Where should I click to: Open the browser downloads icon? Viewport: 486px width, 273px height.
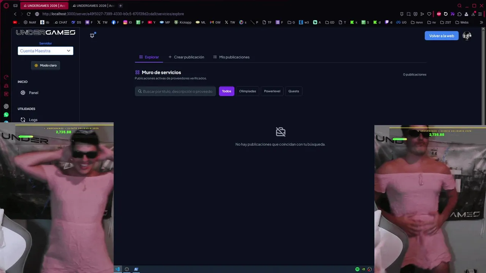click(x=473, y=14)
